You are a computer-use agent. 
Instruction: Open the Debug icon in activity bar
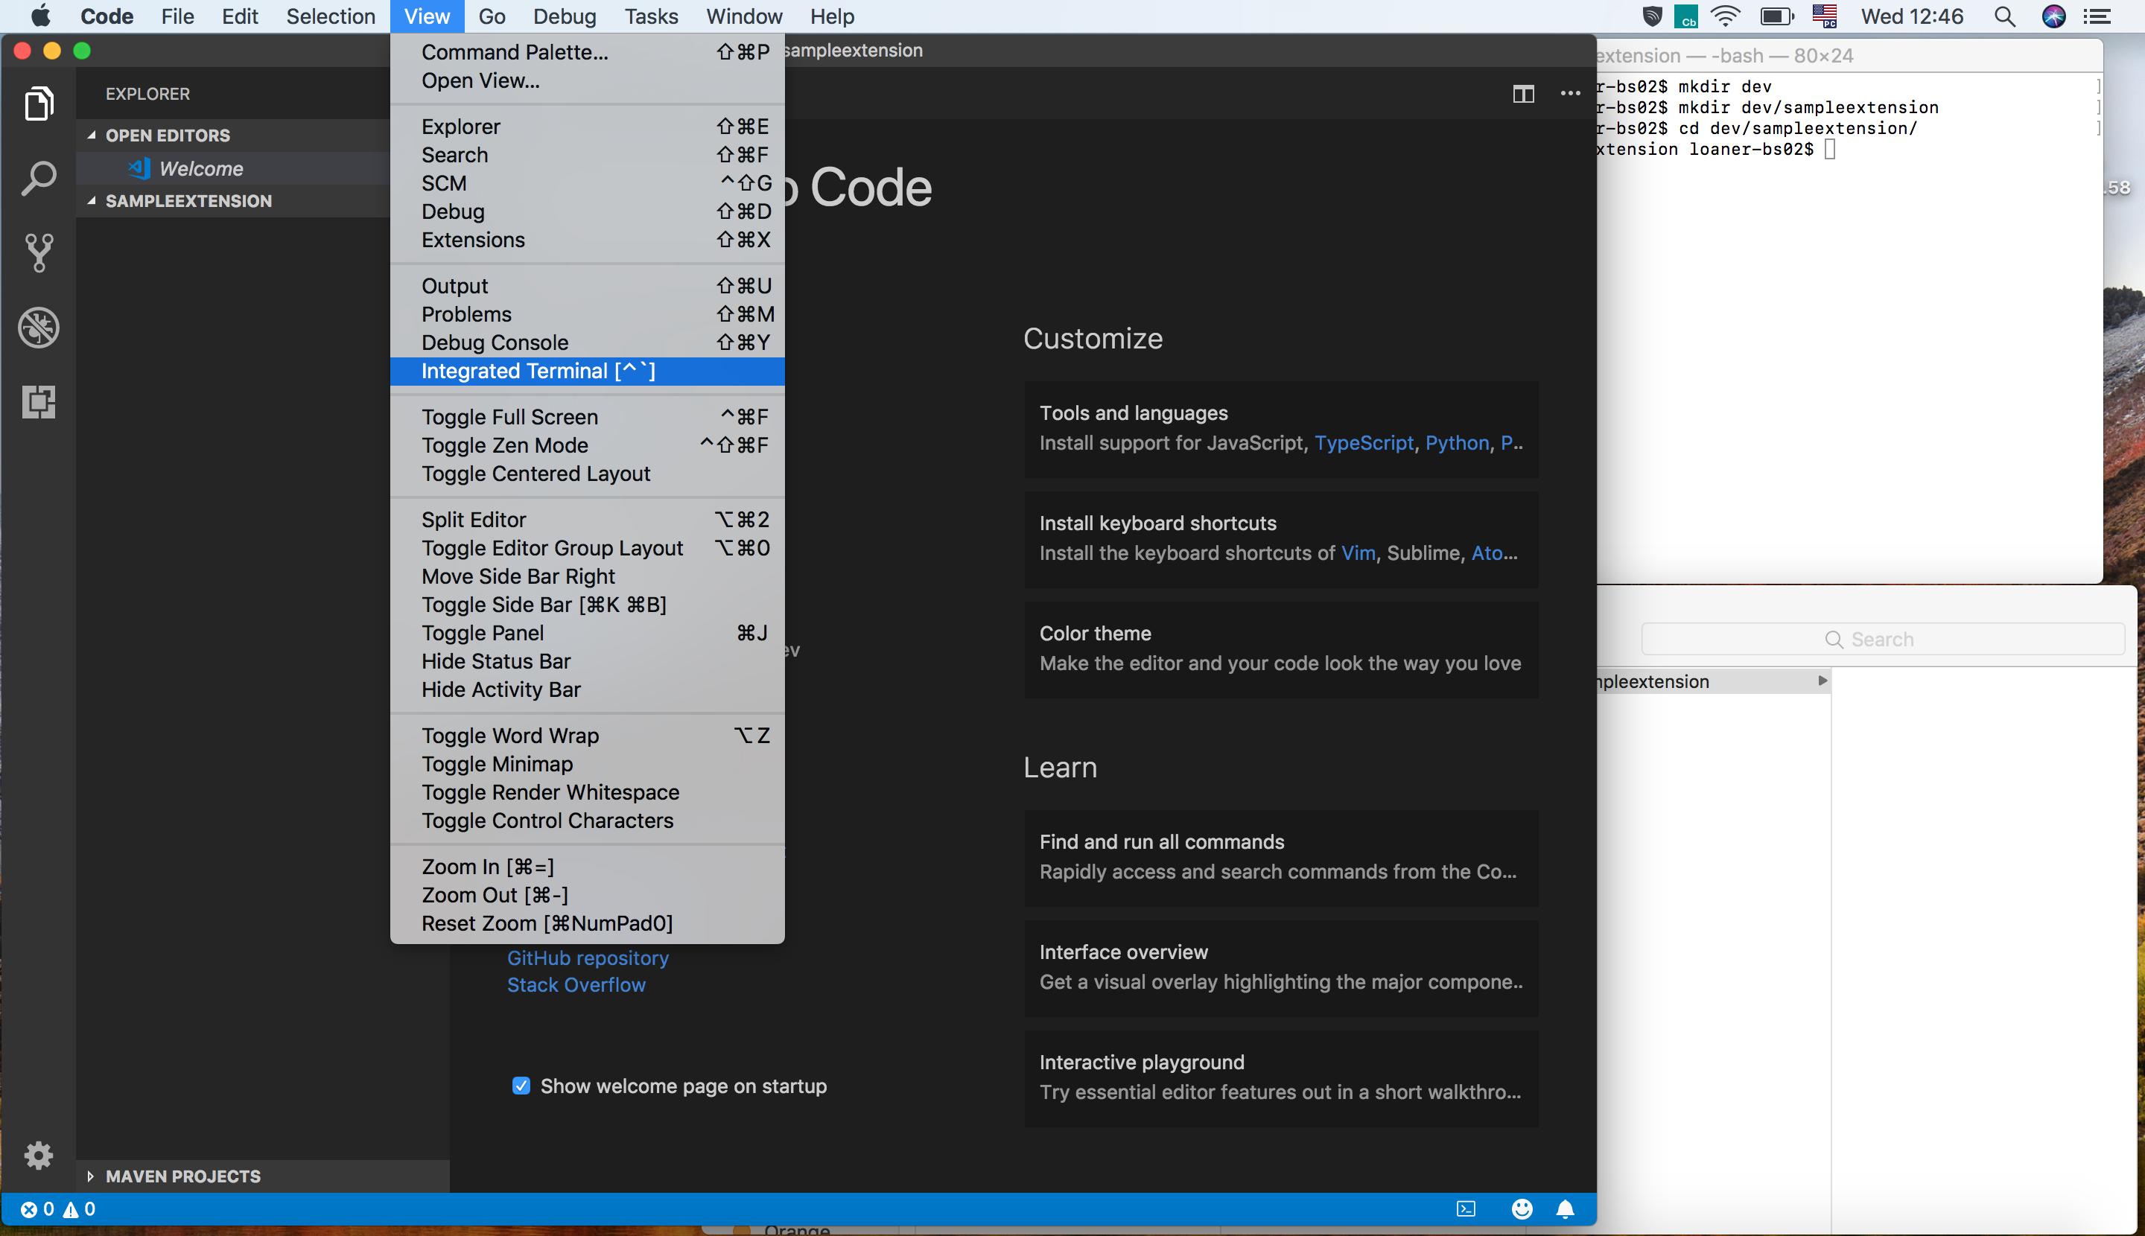(39, 328)
